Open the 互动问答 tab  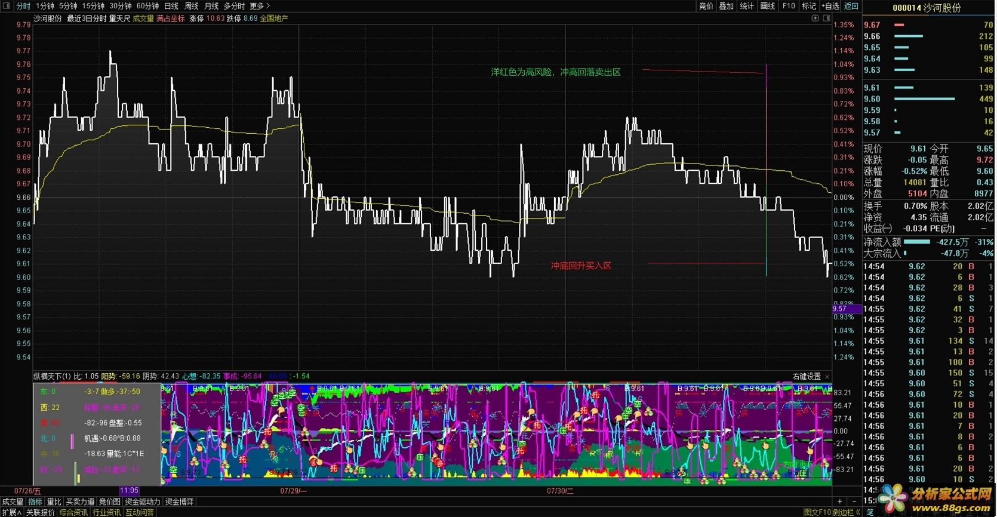pyautogui.click(x=140, y=512)
